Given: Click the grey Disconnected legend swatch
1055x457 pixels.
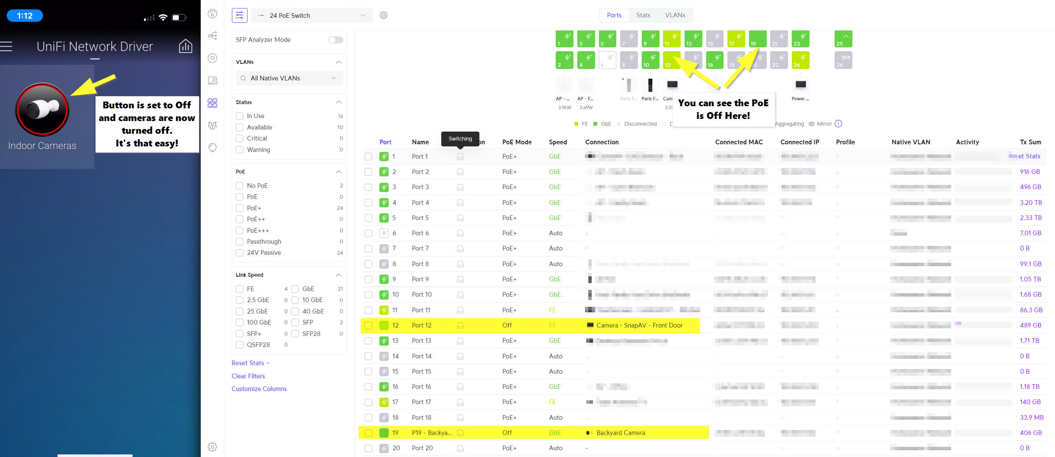Looking at the screenshot, I should [x=618, y=124].
